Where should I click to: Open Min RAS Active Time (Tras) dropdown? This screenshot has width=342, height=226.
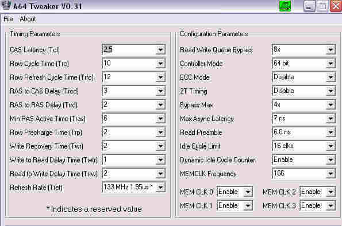click(160, 118)
